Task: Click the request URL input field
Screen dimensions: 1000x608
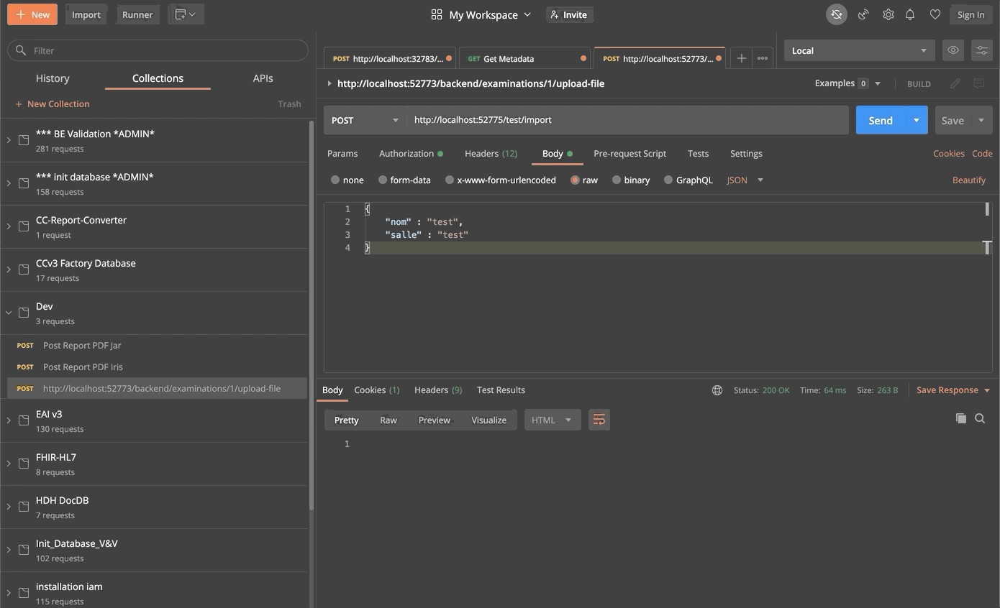Action: [x=626, y=120]
